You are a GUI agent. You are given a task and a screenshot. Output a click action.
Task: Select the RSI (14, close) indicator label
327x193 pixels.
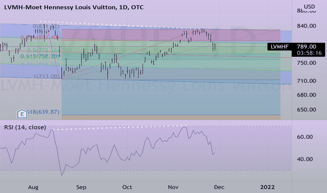pos(25,127)
